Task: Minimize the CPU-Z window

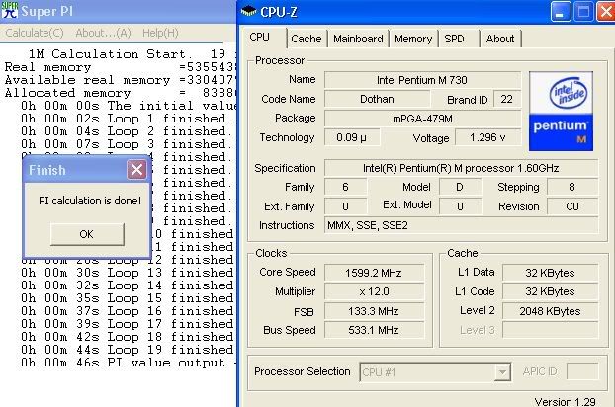Action: (x=561, y=11)
